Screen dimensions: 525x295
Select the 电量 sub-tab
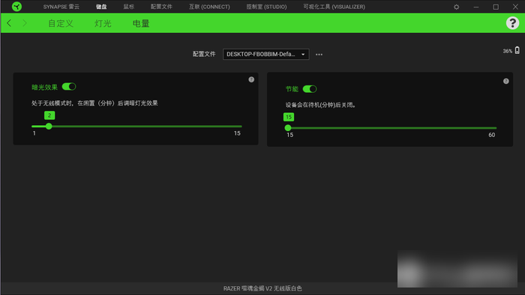point(141,23)
